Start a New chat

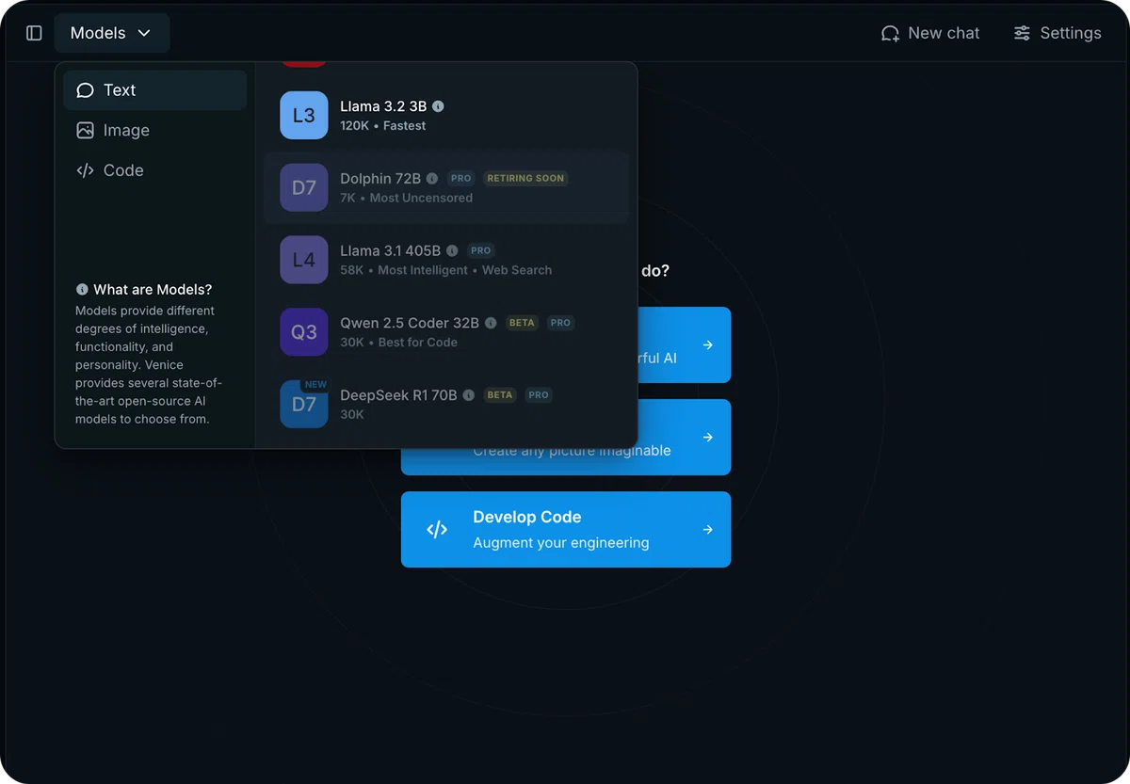(929, 33)
